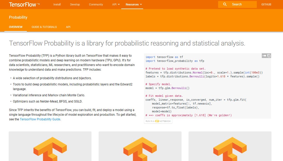Viewport: 283px width, 161px height.
Task: Open the Install menu item
Action: point(57,4)
